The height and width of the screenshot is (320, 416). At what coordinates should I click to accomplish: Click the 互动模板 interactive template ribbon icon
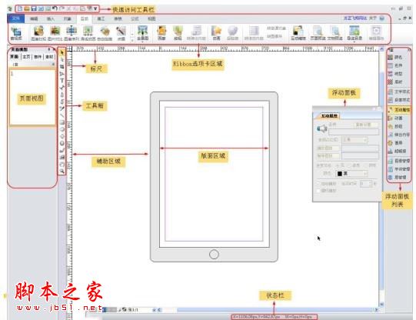pos(298,33)
